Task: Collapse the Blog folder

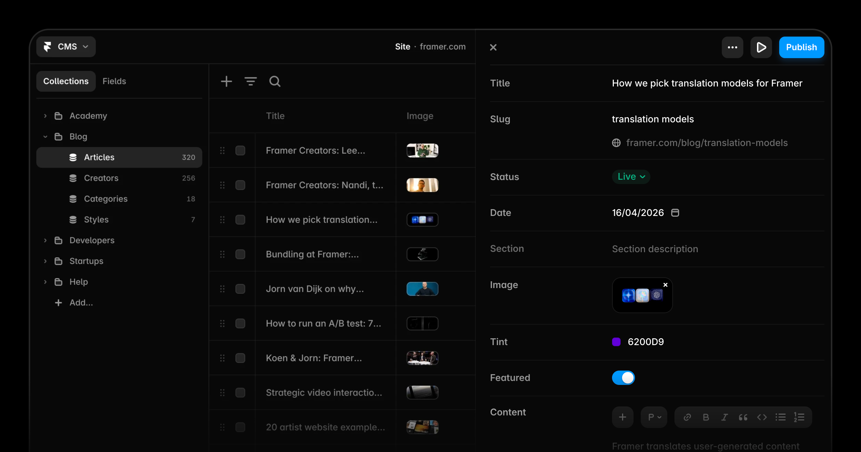Action: 45,137
